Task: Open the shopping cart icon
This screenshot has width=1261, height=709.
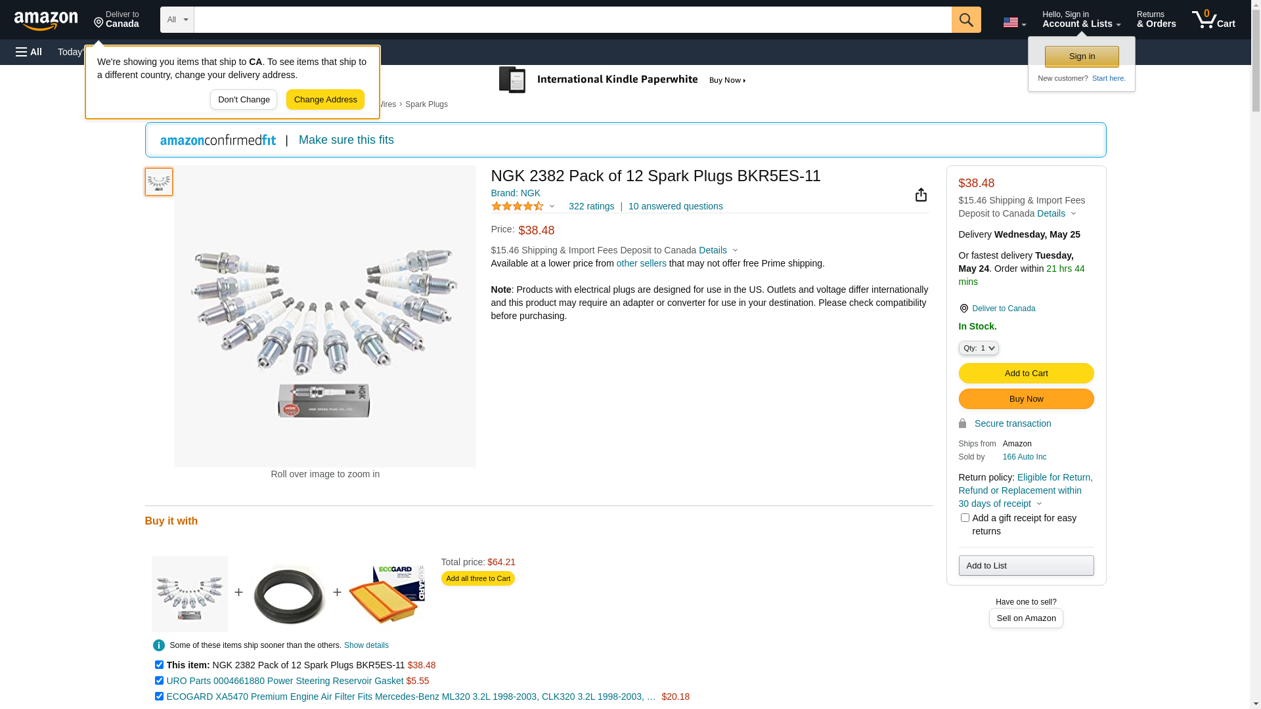Action: (x=1212, y=20)
